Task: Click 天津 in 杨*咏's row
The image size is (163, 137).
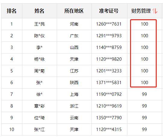Action: pos(74,59)
